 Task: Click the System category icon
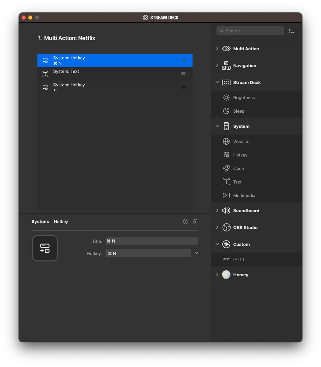click(x=226, y=126)
